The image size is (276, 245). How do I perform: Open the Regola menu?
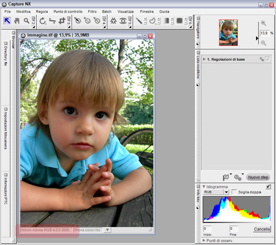coord(42,11)
